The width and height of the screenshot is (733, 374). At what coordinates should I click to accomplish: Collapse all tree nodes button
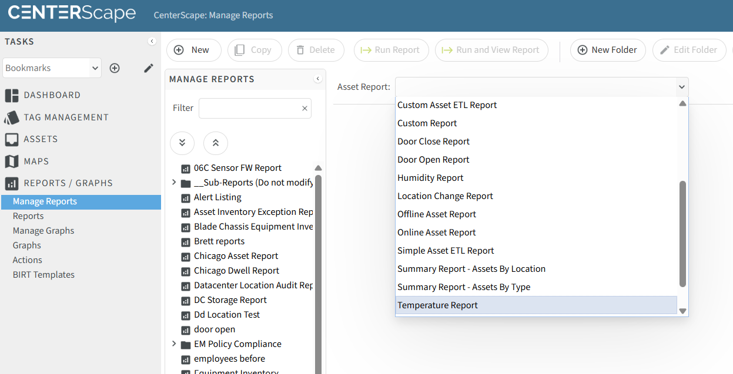tap(216, 143)
